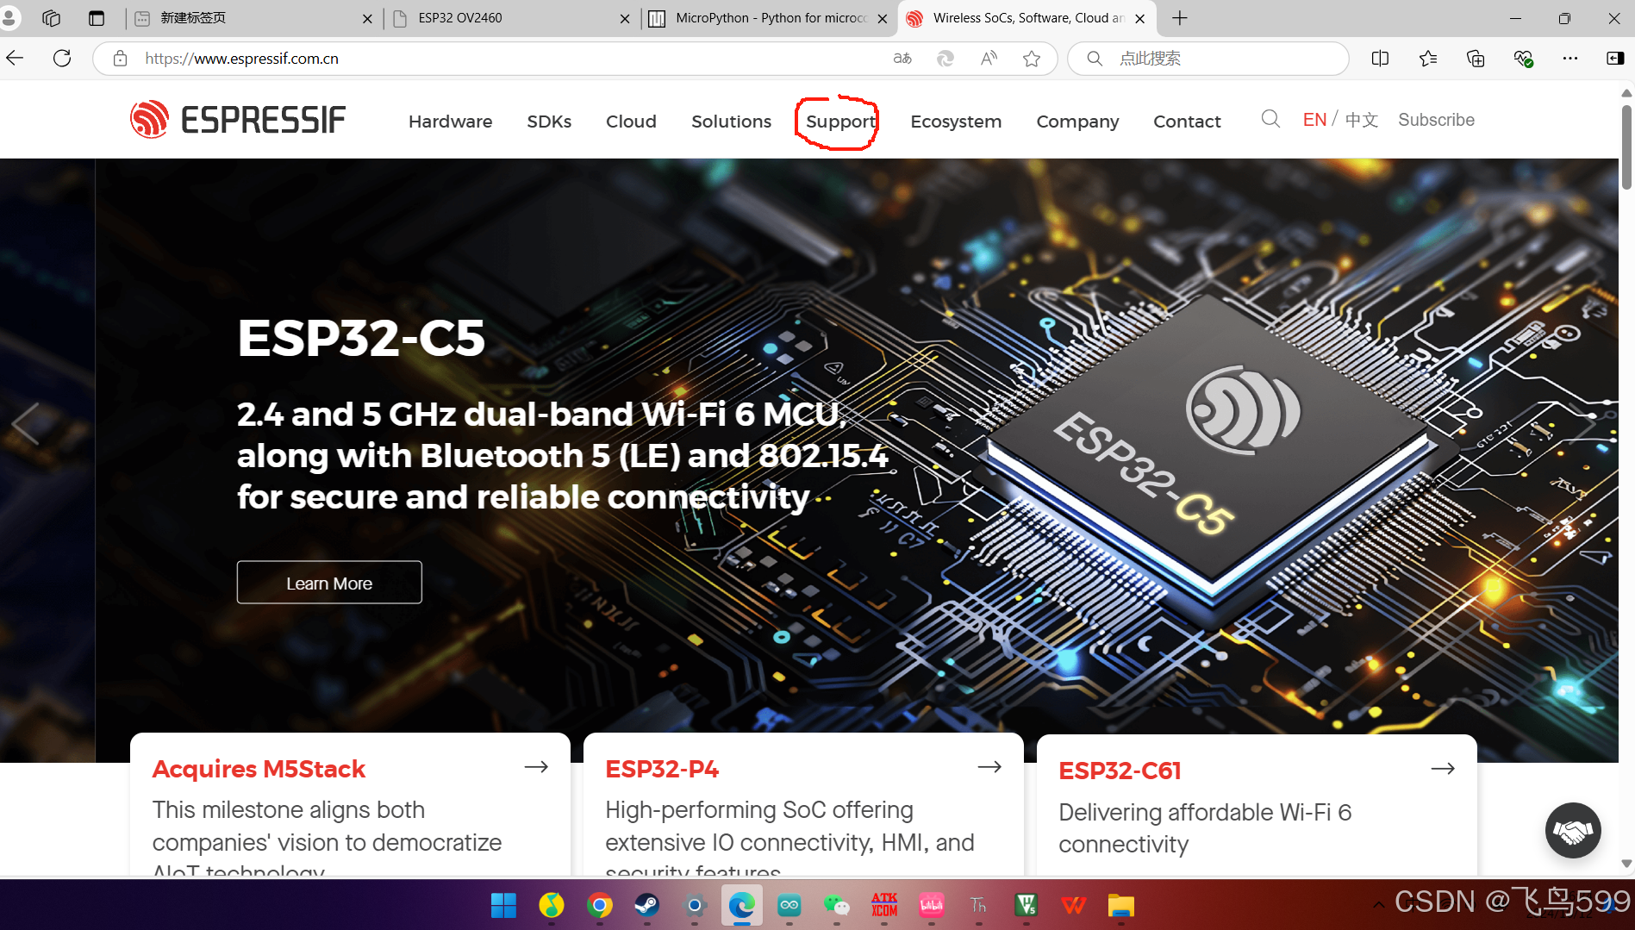Close the Wireless SoCs tab

point(1139,18)
